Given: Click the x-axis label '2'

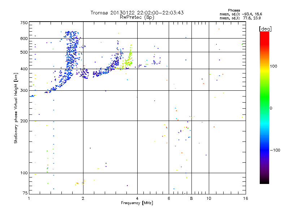Looking at the screenshot, I should point(83,198).
